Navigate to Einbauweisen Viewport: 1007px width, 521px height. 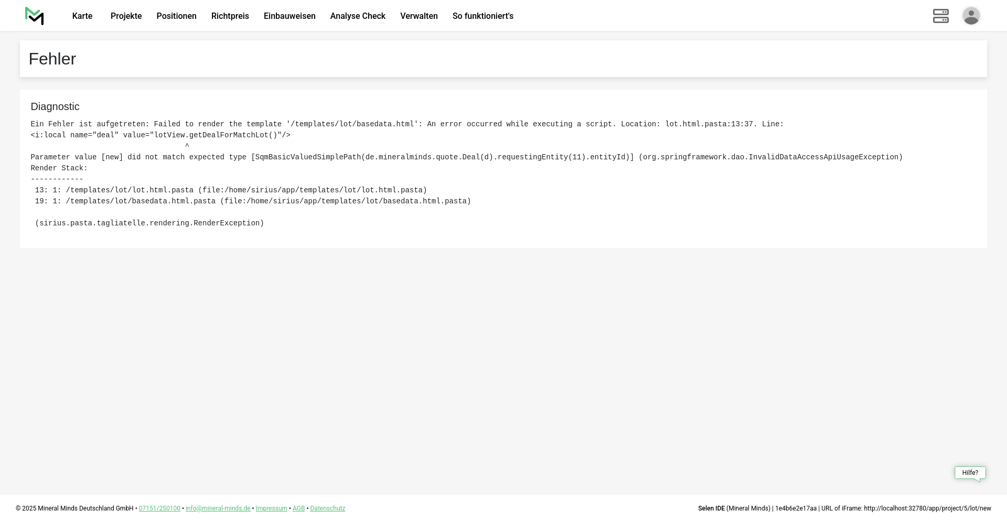pos(290,16)
